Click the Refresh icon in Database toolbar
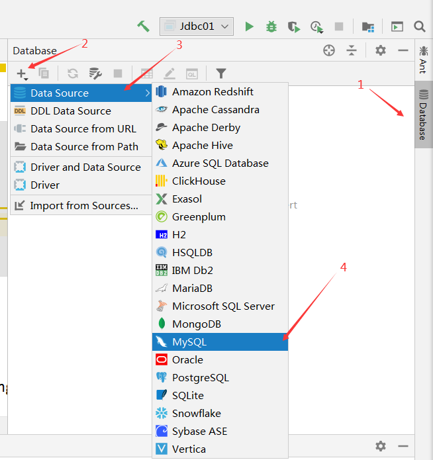This screenshot has width=433, height=460. 73,73
